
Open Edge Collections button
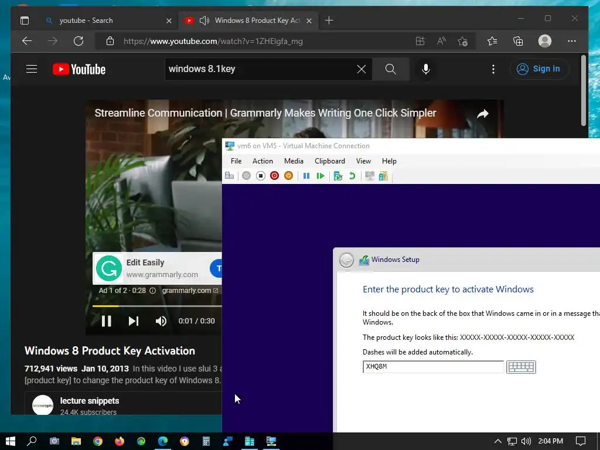coord(518,41)
